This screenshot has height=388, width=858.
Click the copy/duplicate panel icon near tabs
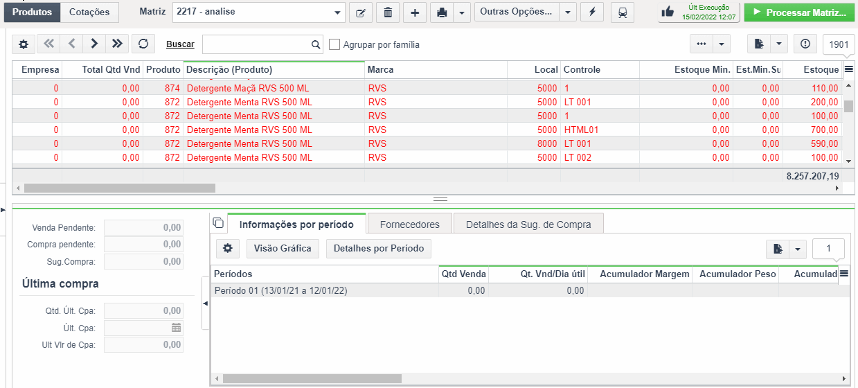click(218, 222)
